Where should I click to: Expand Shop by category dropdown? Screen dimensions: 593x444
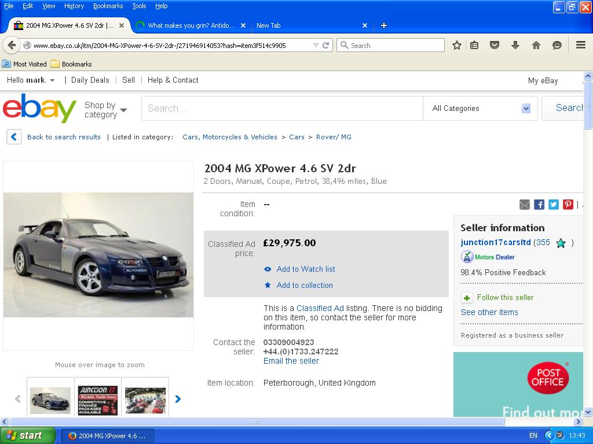[124, 110]
